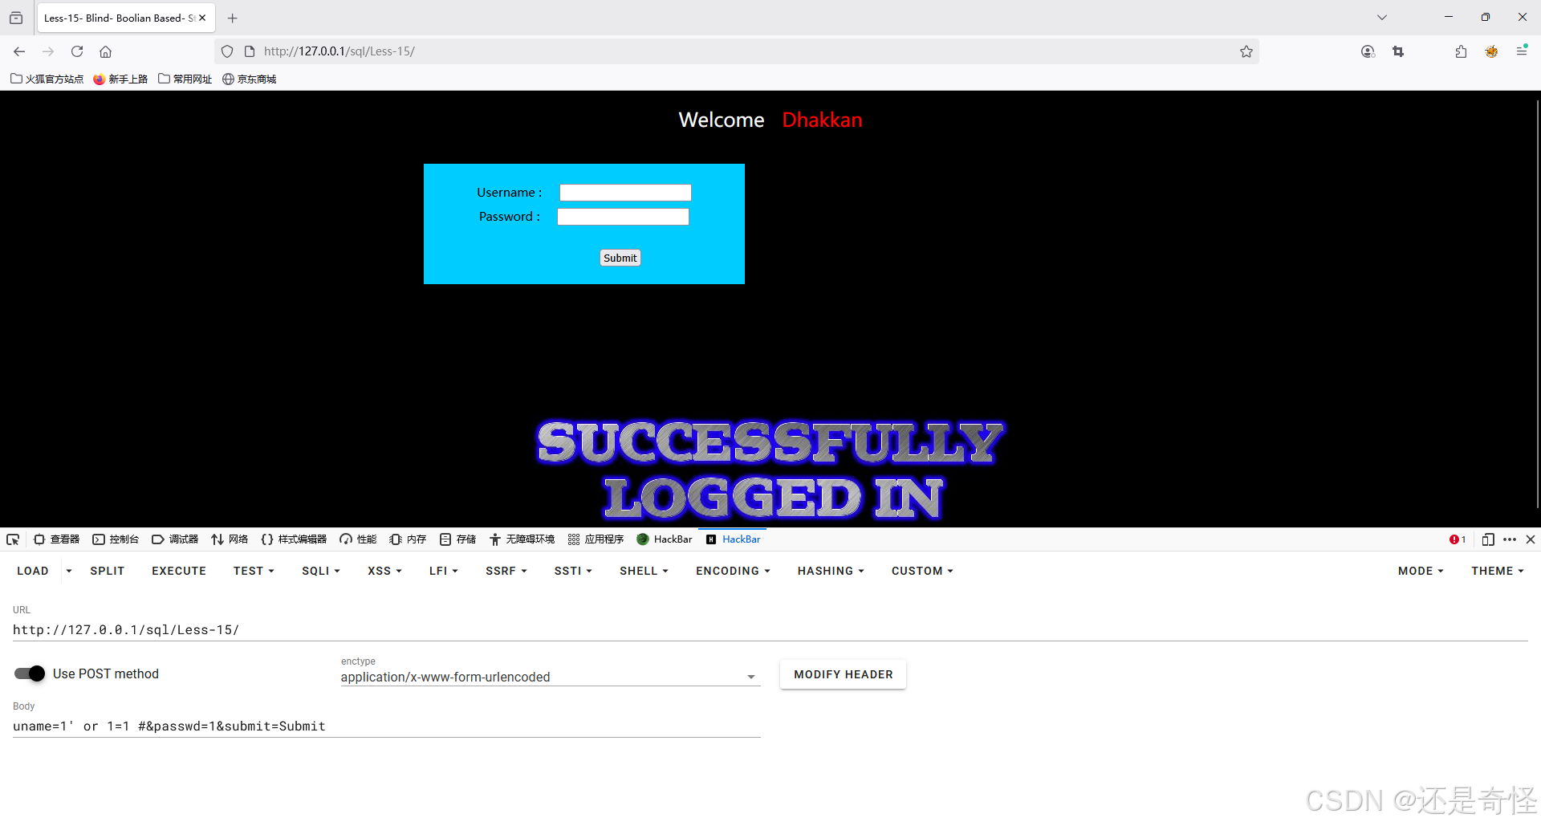
Task: Open the CUSTOM dropdown menu
Action: [x=922, y=571]
